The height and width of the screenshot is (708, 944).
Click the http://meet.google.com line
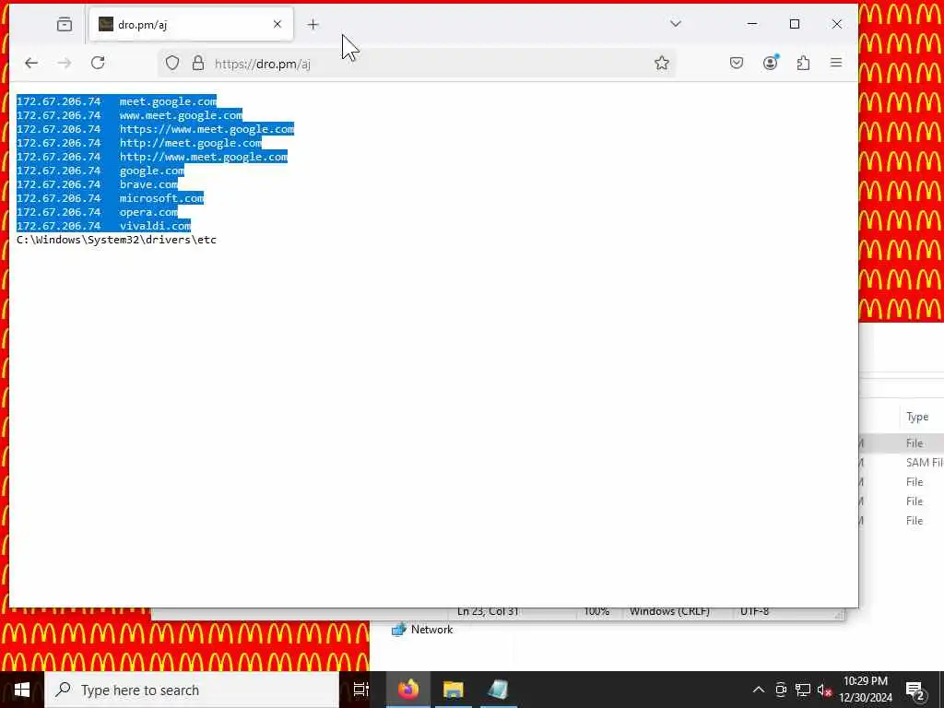(x=139, y=143)
